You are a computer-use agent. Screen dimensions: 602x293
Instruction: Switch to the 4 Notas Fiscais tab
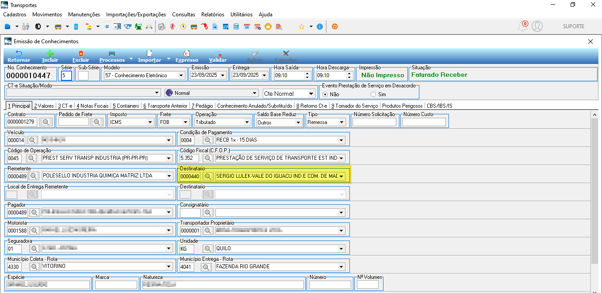pyautogui.click(x=92, y=106)
